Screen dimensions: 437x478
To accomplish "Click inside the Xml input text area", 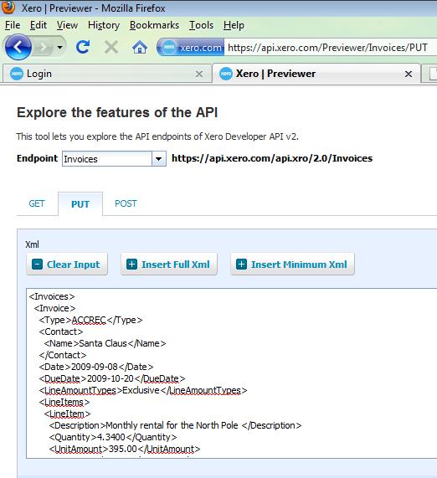I will (x=232, y=373).
